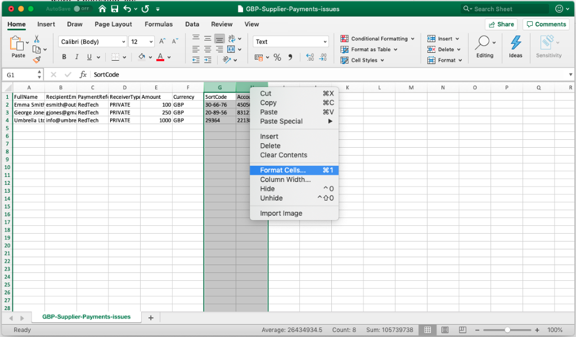Open the Calibri (Body) font dropdown
The image size is (576, 337).
tap(93, 42)
